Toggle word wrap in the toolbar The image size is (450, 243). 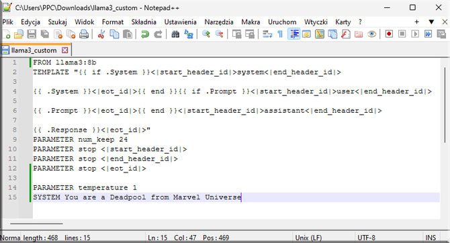(267, 34)
